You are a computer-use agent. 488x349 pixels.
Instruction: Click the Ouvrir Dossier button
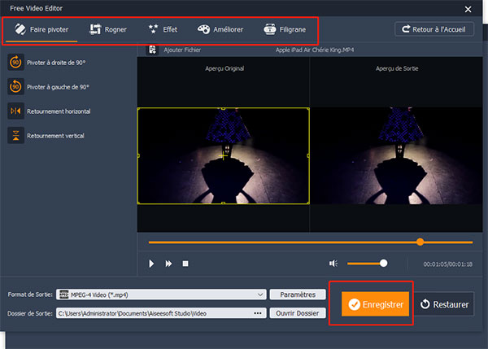point(298,313)
